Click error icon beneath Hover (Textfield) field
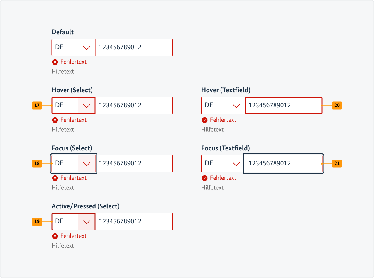The height and width of the screenshot is (278, 374). [204, 120]
